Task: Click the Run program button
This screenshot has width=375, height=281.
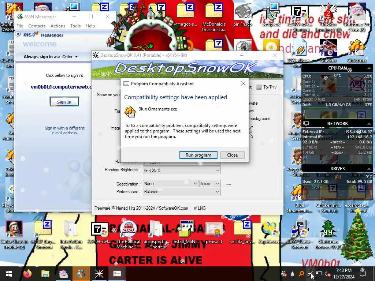Action: pos(198,155)
